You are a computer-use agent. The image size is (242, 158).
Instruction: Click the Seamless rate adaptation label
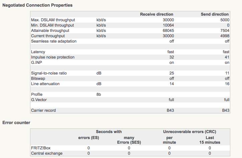(x=54, y=41)
